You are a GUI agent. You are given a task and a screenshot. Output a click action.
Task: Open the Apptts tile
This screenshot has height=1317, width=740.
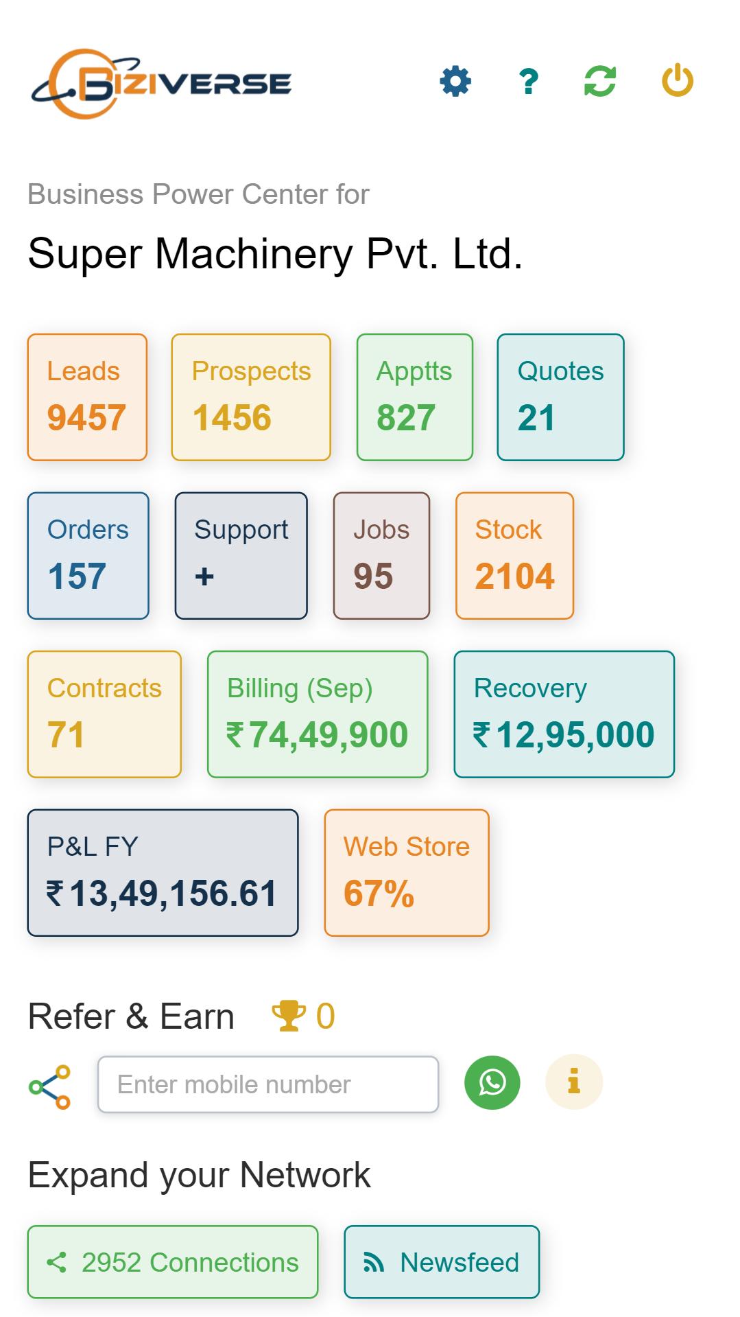(x=415, y=397)
